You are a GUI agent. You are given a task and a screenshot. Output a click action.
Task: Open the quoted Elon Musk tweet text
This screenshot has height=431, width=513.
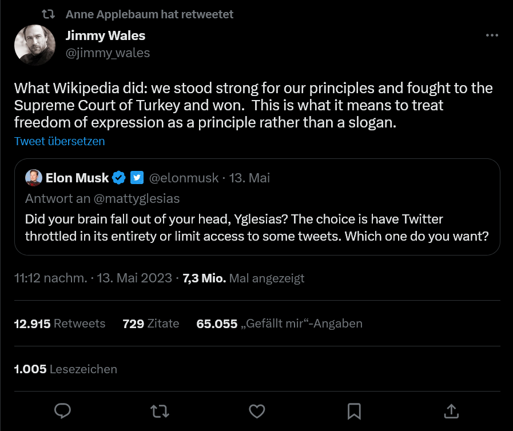(x=257, y=228)
